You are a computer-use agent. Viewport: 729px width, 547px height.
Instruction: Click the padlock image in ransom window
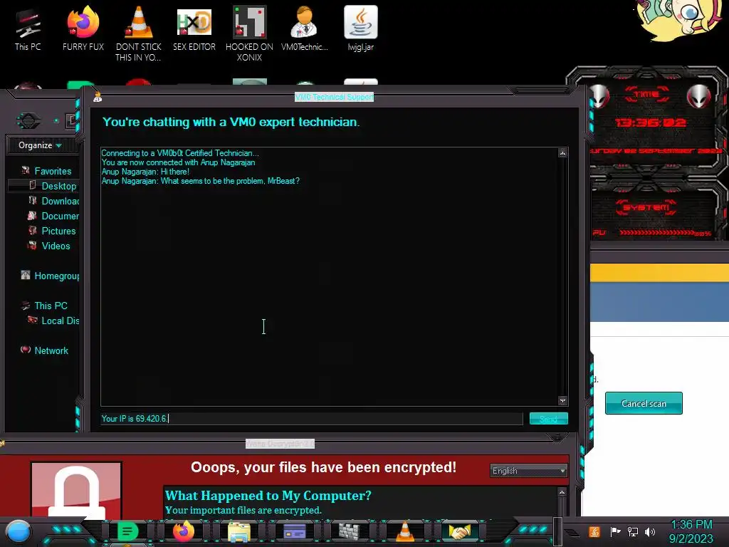point(77,489)
